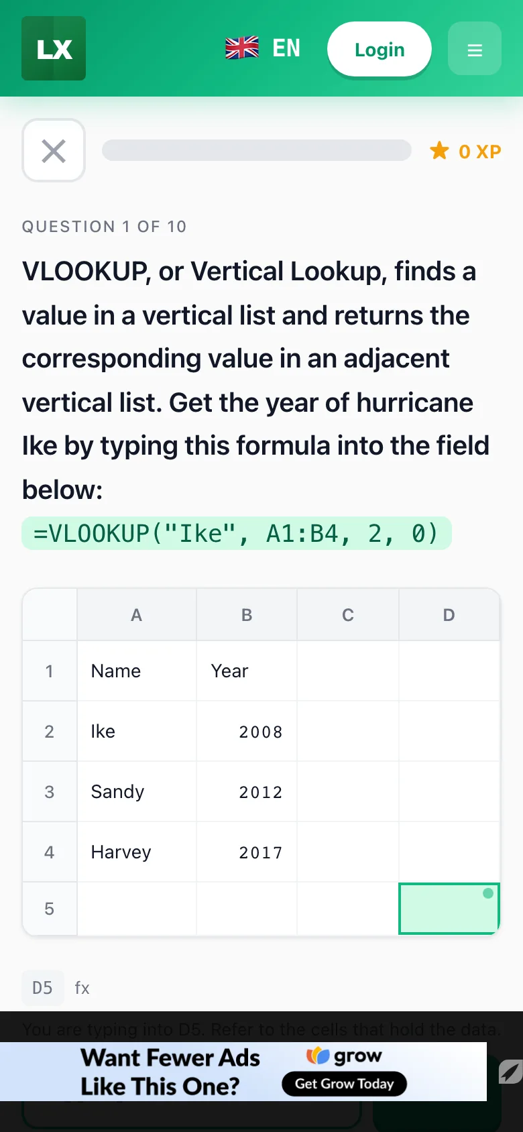The height and width of the screenshot is (1132, 523).
Task: Select column D header
Action: 449,615
